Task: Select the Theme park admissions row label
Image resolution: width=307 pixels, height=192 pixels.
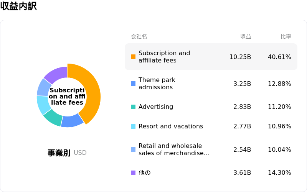Action: (x=157, y=84)
